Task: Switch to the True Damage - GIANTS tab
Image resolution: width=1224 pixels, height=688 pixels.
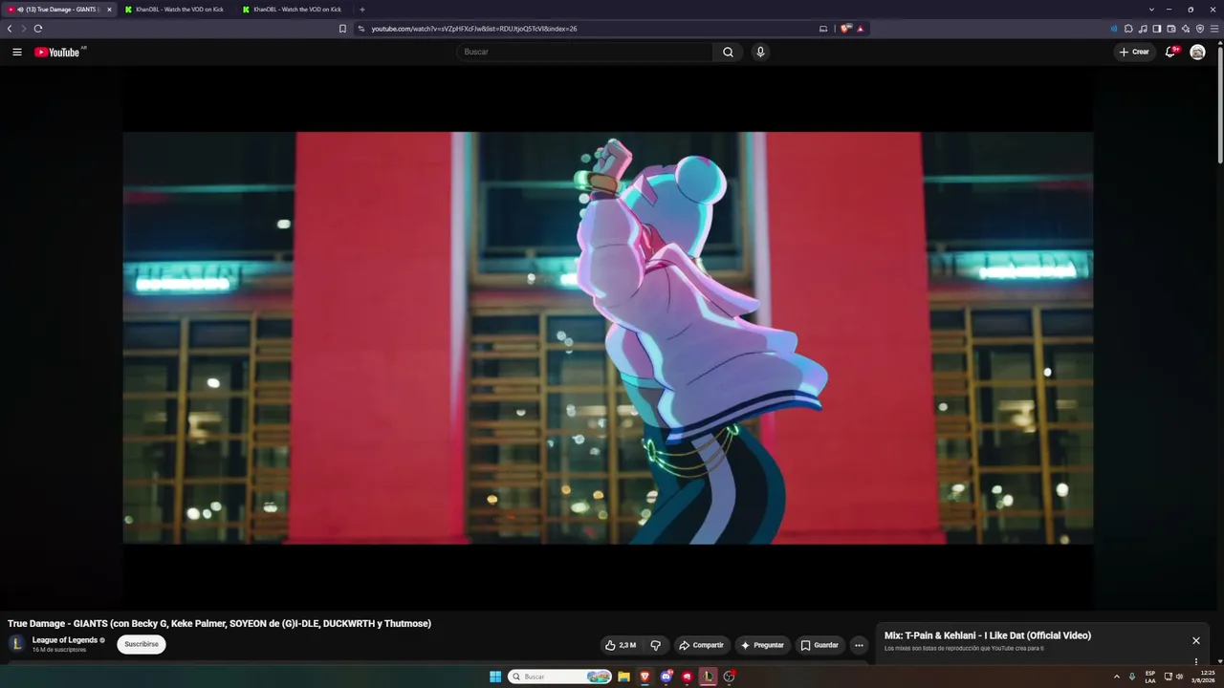Action: coord(57,10)
